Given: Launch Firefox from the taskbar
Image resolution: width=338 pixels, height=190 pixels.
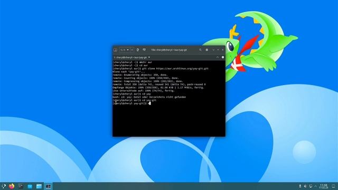Looking at the screenshot, I should point(12,186).
